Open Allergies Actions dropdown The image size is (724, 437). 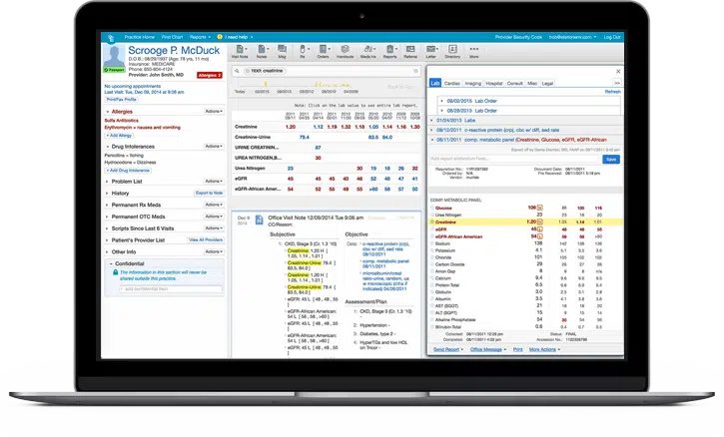pos(214,111)
